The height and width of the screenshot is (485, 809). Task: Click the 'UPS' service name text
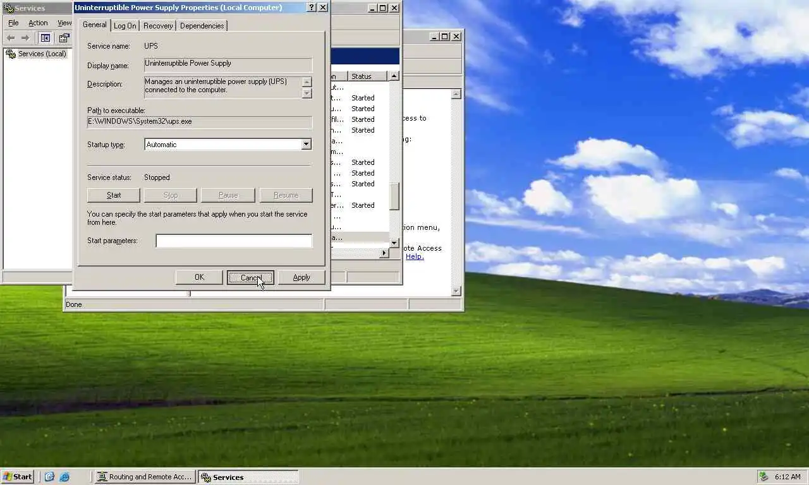coord(151,46)
